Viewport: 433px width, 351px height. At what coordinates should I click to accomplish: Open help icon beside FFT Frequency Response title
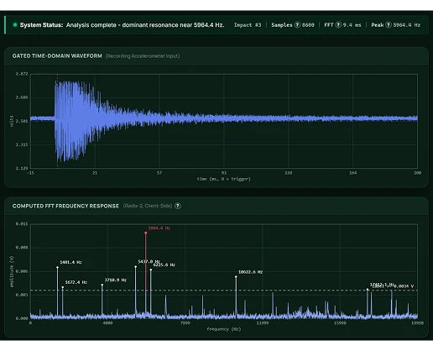coord(178,206)
